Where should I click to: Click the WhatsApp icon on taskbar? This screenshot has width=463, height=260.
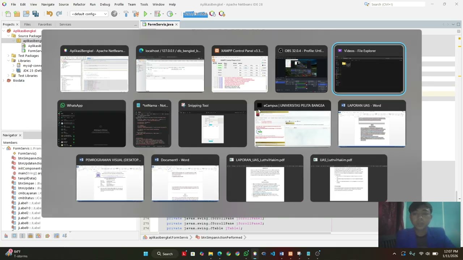[x=246, y=254]
